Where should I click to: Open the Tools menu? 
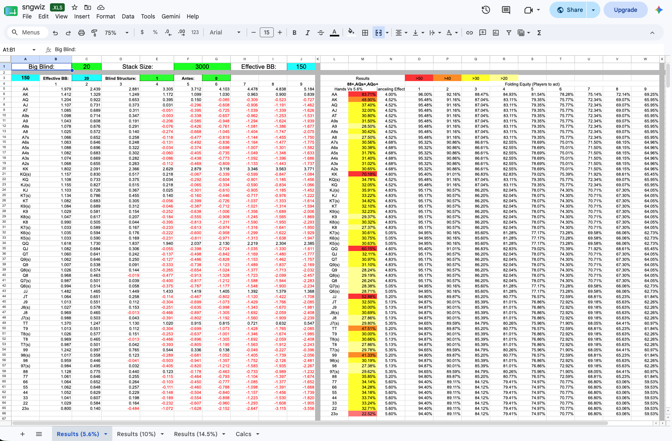pos(148,16)
